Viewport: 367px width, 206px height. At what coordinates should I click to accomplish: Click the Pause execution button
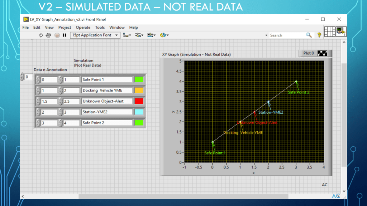[65, 35]
